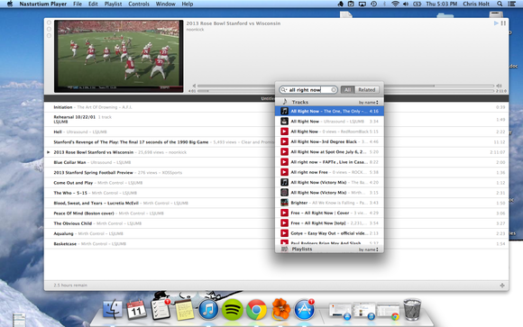
Task: Open Finder from the Dock
Action: 113,309
